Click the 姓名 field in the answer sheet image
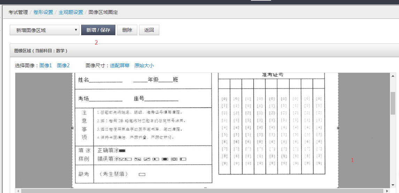Screen dimensions: 399x193 [x=100, y=80]
